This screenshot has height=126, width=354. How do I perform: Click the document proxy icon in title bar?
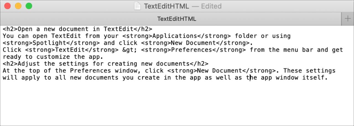(x=137, y=6)
